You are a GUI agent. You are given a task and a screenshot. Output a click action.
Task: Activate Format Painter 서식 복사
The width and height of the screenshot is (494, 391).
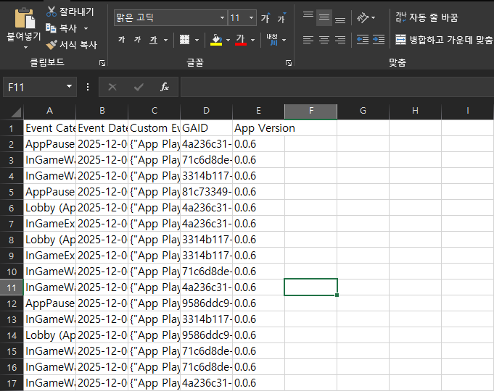(72, 45)
